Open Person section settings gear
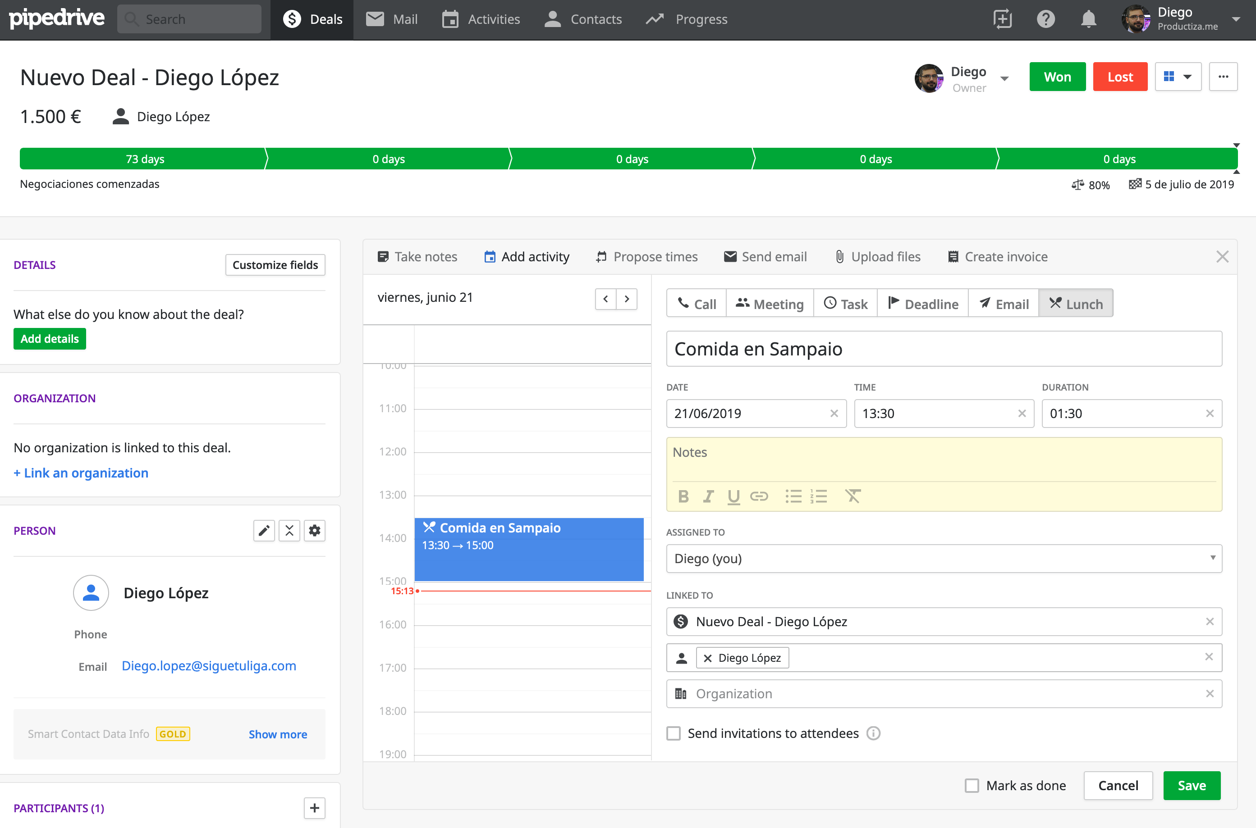The image size is (1256, 828). (314, 531)
